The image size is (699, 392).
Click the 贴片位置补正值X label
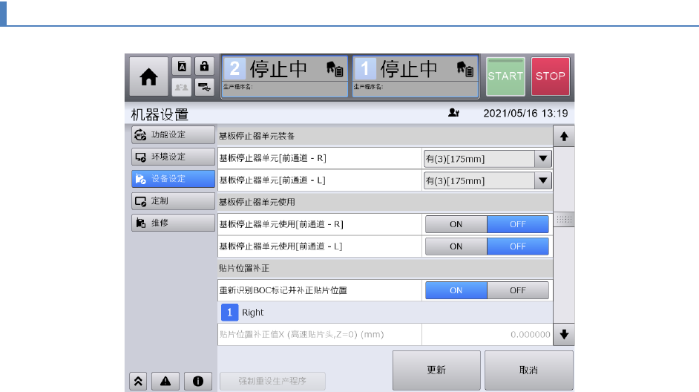[301, 335]
